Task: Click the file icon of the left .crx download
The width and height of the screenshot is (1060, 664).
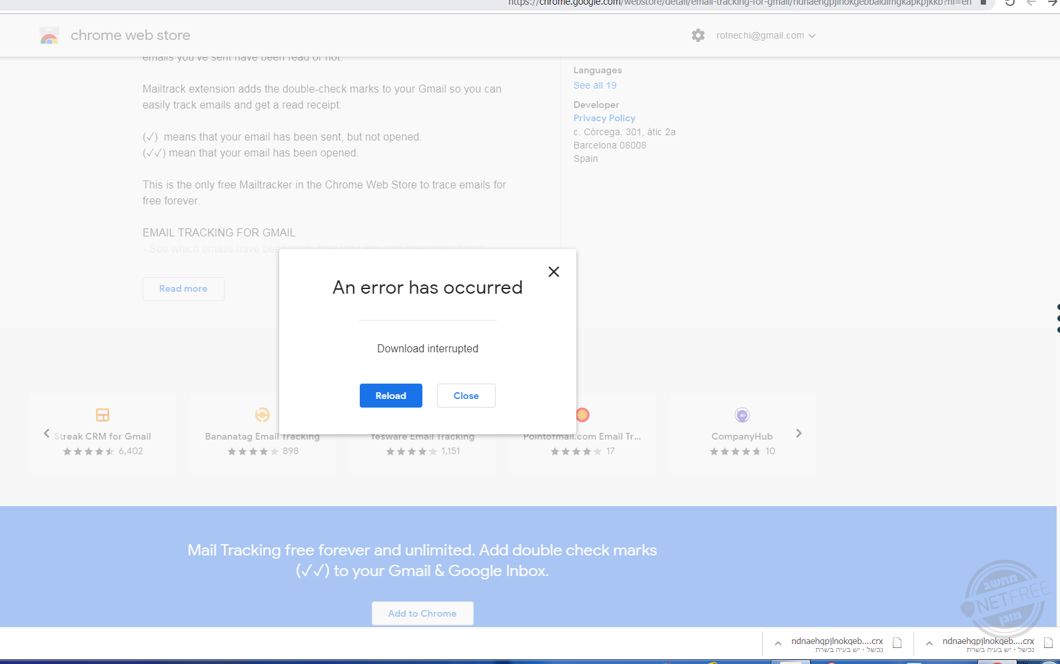Action: (897, 643)
